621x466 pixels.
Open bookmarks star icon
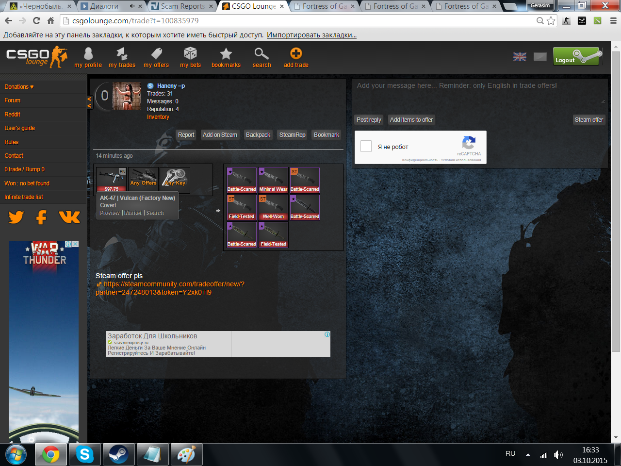[226, 53]
